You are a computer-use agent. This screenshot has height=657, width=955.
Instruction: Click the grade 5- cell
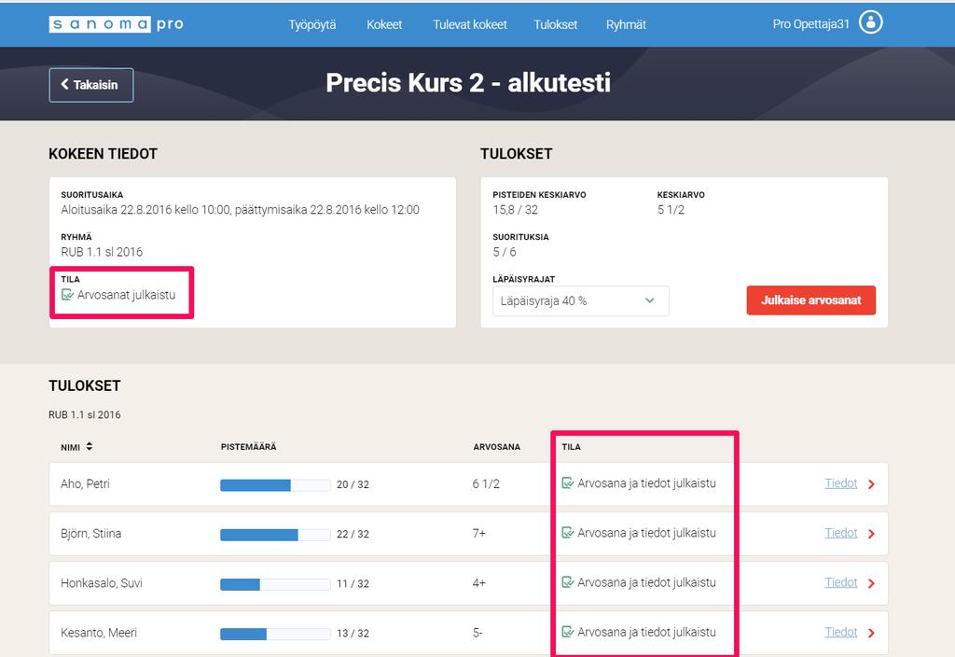477,633
